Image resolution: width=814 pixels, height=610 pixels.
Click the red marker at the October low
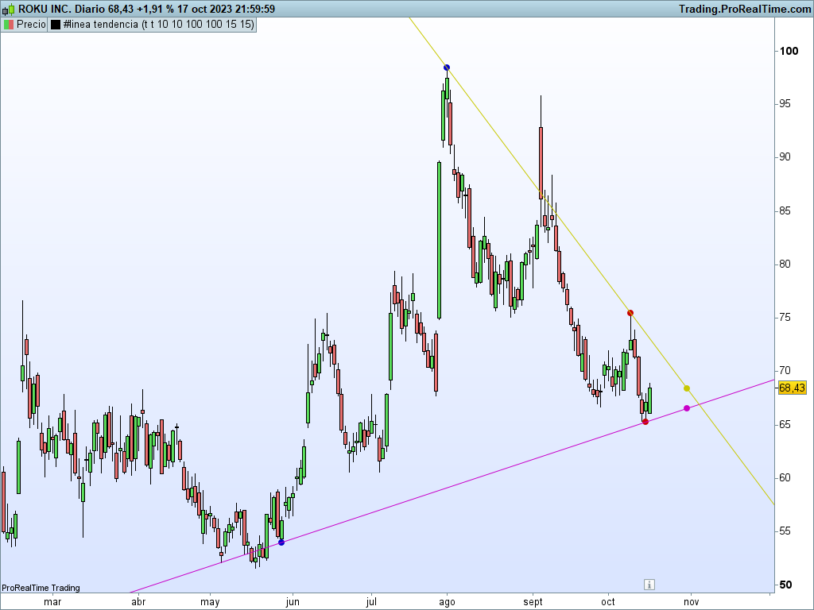click(645, 422)
